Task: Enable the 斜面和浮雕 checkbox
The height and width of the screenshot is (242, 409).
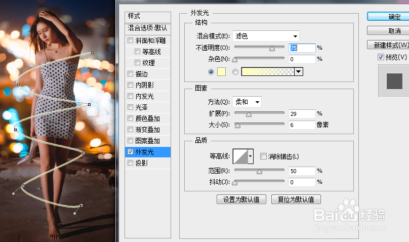Action: point(130,41)
